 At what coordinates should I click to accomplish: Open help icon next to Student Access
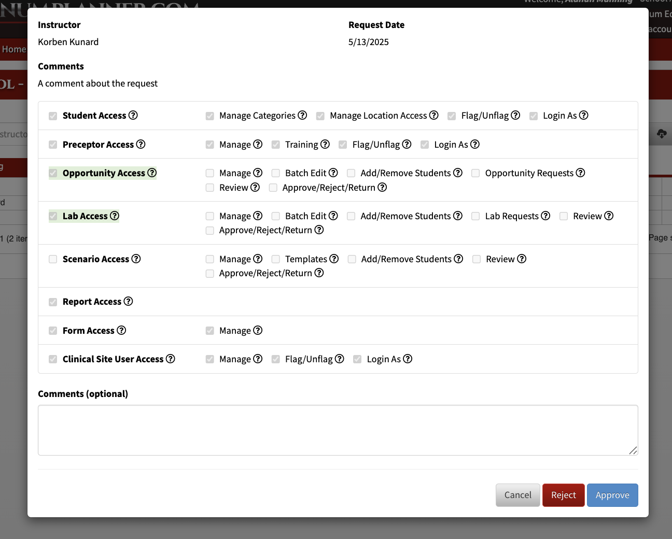tap(133, 115)
